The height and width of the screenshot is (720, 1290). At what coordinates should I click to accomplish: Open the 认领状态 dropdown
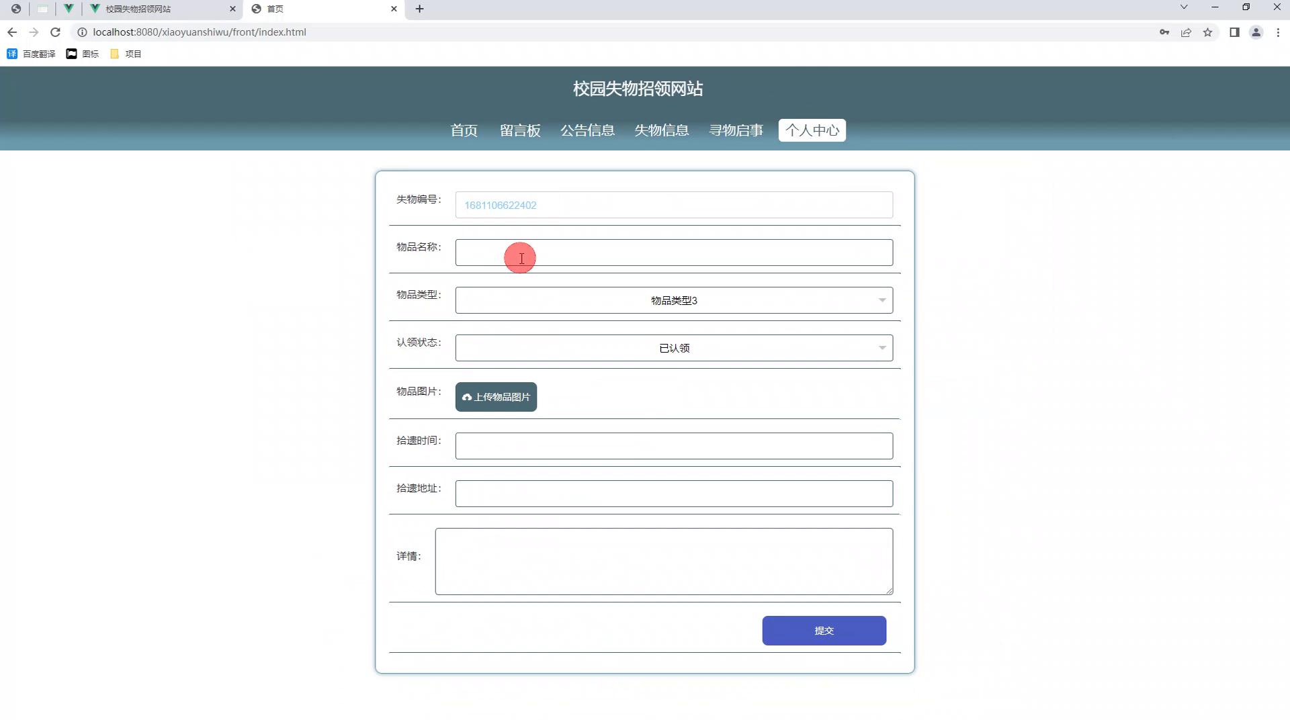click(x=674, y=348)
